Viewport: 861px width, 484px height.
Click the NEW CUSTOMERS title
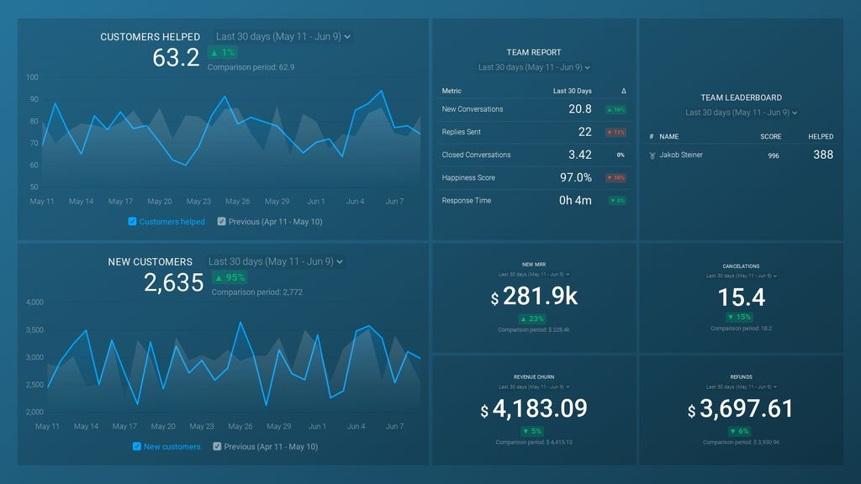pyautogui.click(x=150, y=262)
